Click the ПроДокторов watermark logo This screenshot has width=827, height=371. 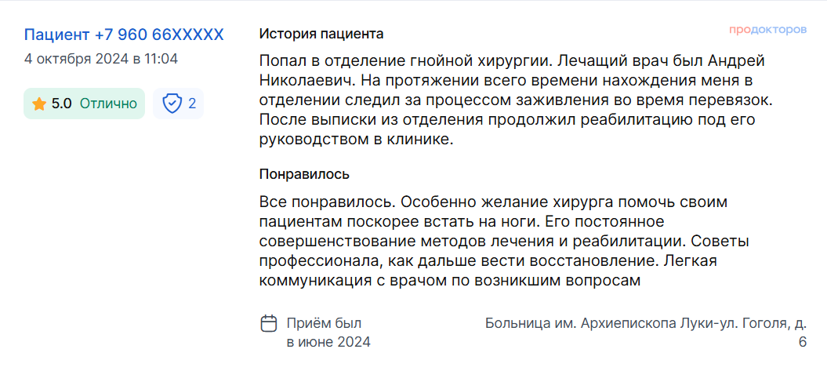[768, 30]
